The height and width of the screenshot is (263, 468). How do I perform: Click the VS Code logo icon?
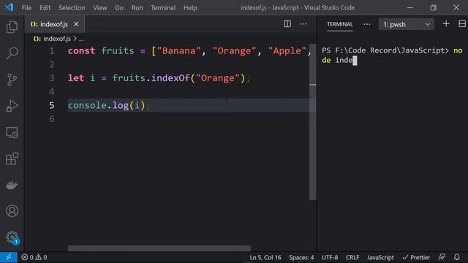click(9, 7)
